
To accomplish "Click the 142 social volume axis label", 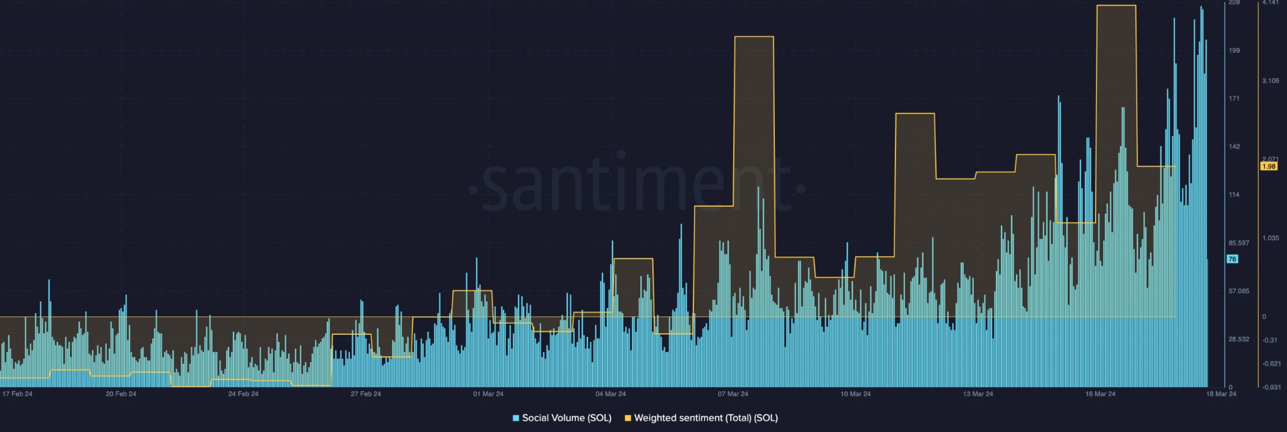I will (x=1234, y=146).
